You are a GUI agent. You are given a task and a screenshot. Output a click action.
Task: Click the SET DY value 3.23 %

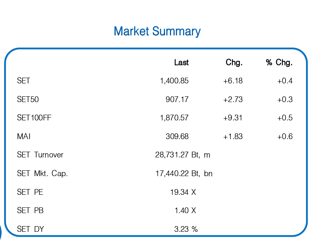186,229
